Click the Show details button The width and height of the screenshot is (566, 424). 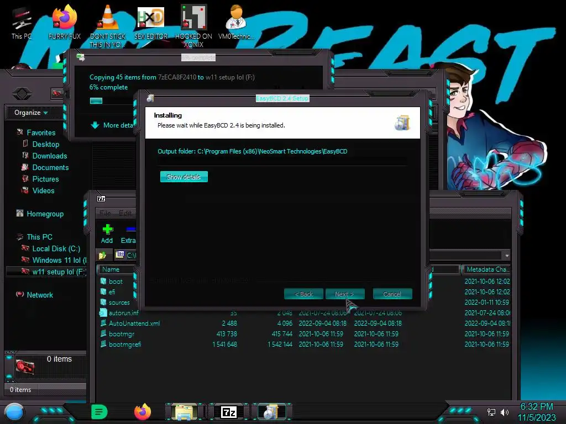(184, 177)
